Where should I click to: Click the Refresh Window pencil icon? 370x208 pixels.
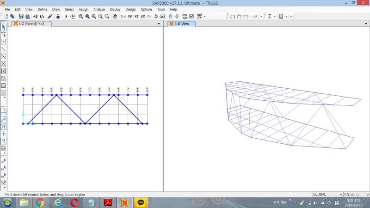tap(50, 16)
